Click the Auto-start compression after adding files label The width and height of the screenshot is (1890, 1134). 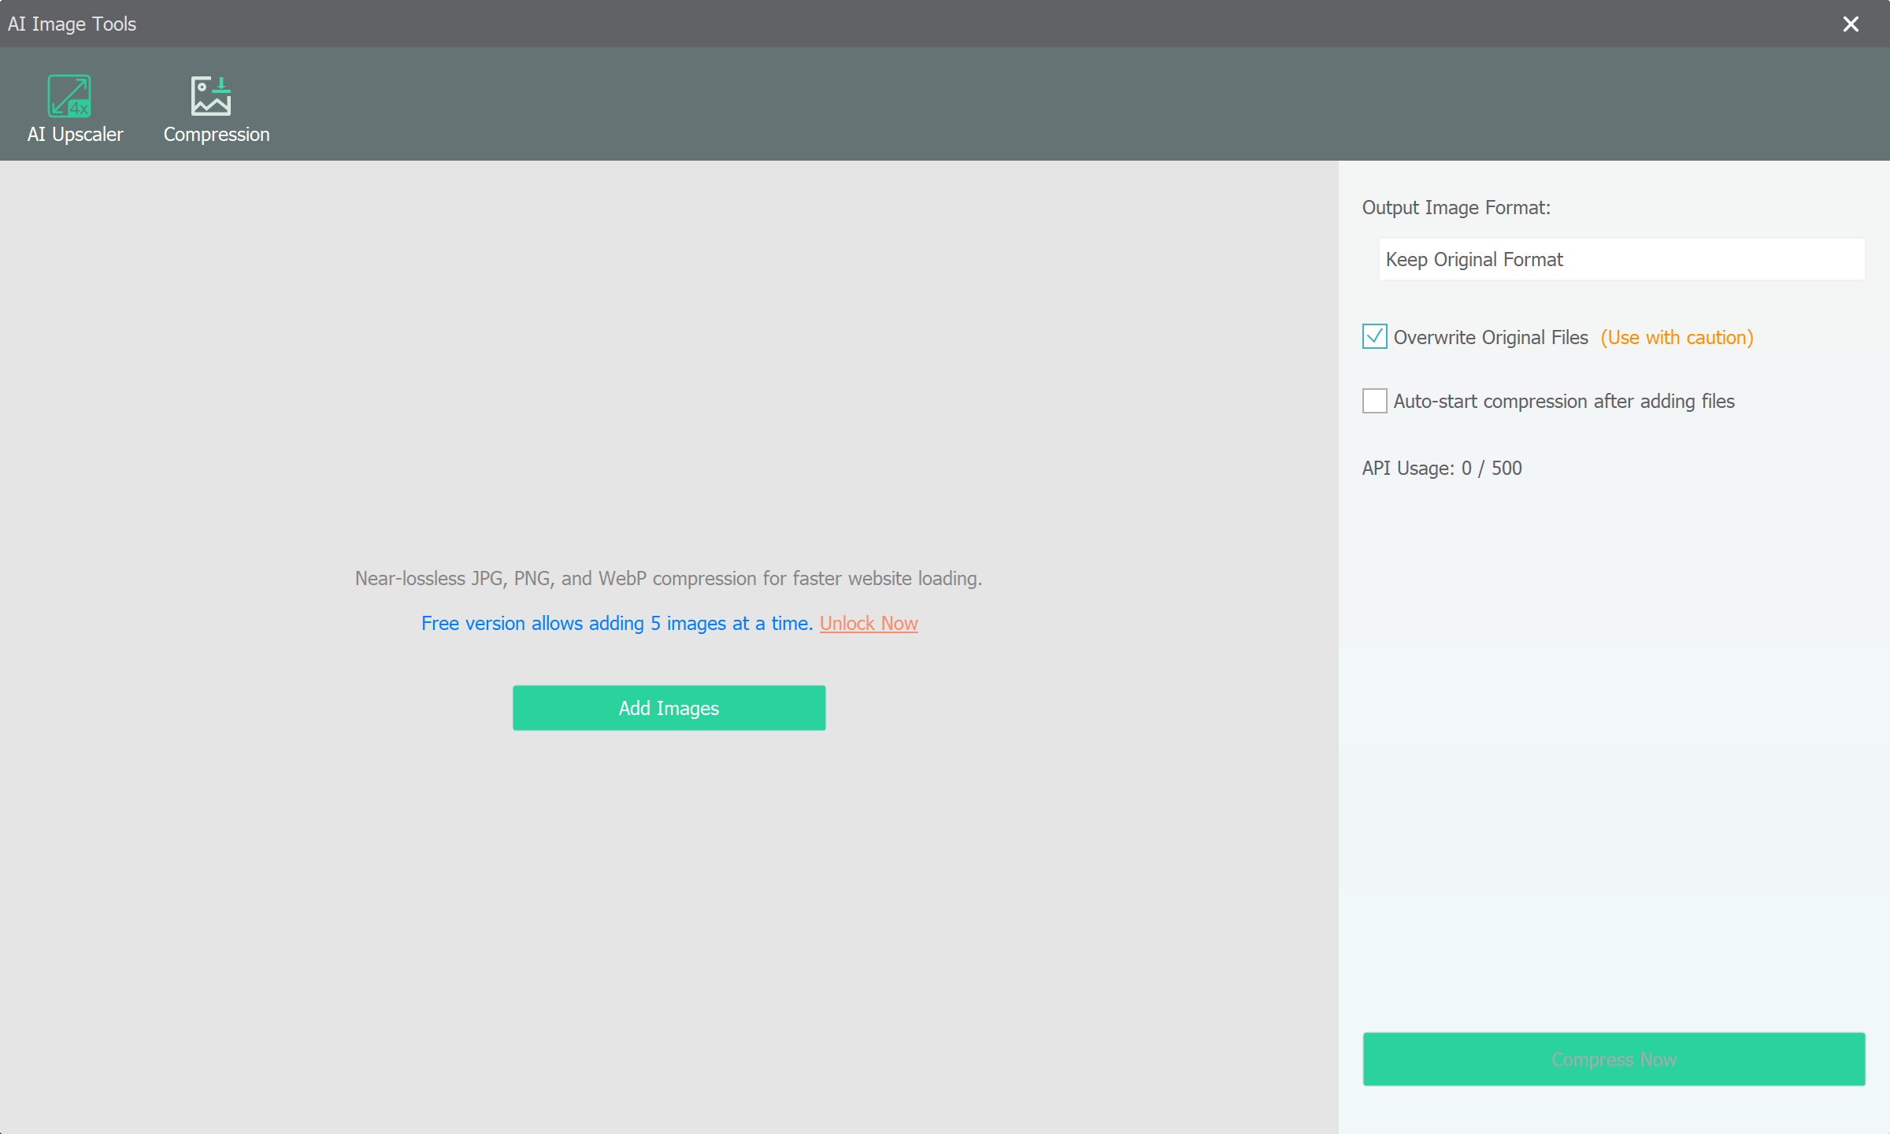coord(1563,401)
